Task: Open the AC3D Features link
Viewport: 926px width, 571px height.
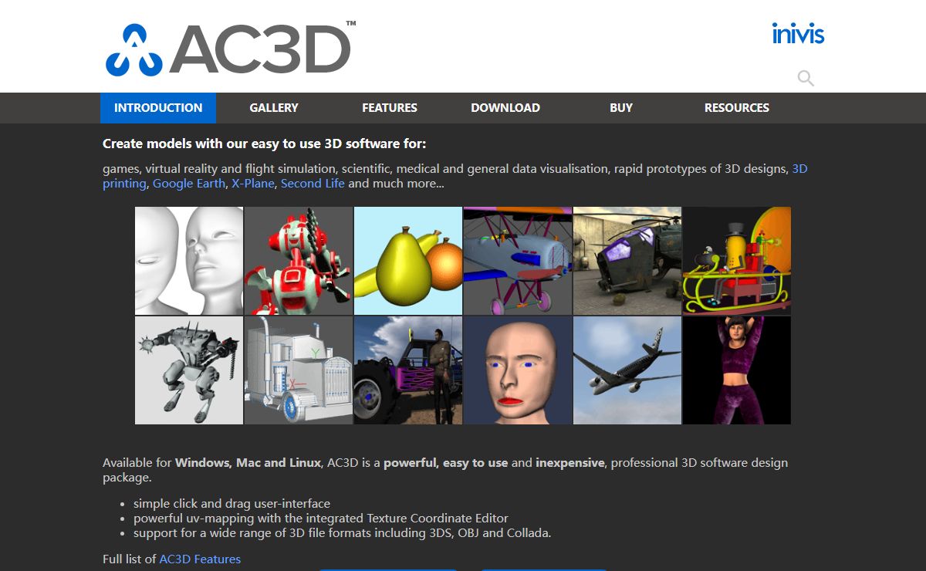Action: (200, 559)
